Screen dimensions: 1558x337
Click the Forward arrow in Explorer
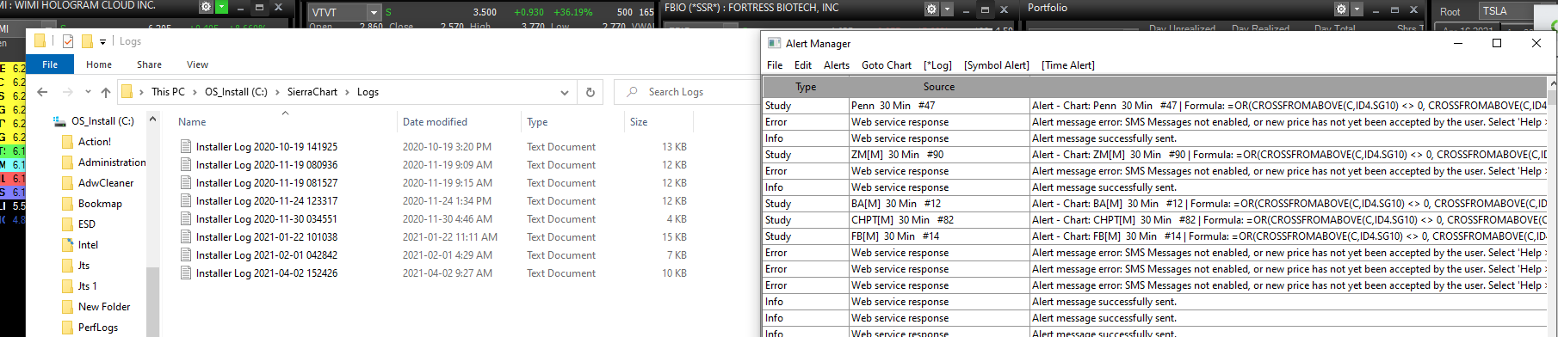click(68, 92)
